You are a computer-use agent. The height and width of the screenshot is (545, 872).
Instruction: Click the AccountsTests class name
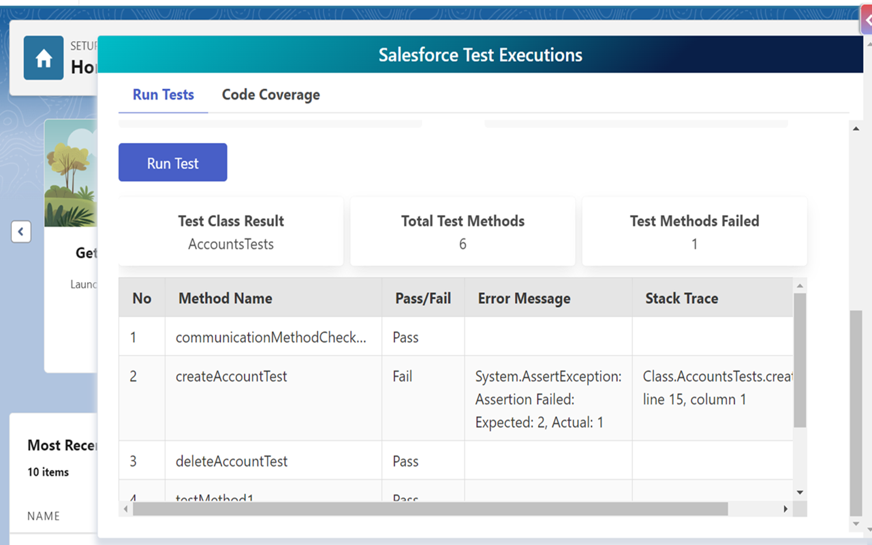point(231,244)
